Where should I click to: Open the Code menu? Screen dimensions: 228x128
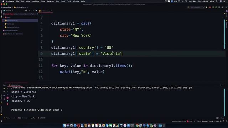click(43, 1)
